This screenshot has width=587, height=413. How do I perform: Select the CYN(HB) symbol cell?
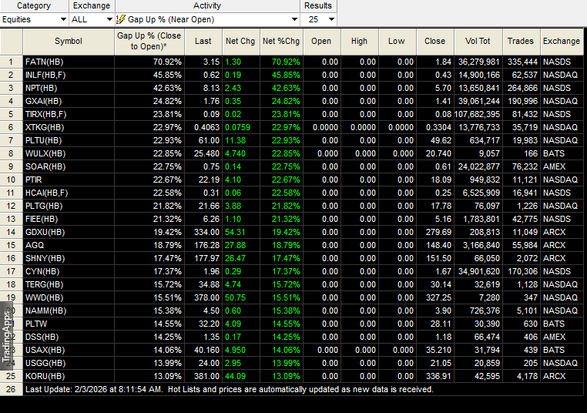tap(69, 271)
